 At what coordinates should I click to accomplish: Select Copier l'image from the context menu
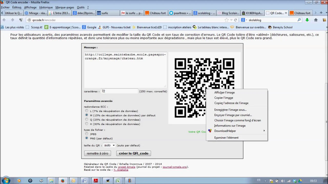coord(223,98)
